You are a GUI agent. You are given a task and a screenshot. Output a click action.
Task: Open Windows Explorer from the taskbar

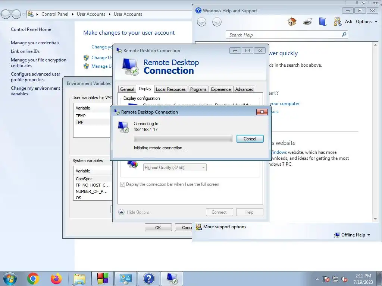(80, 279)
